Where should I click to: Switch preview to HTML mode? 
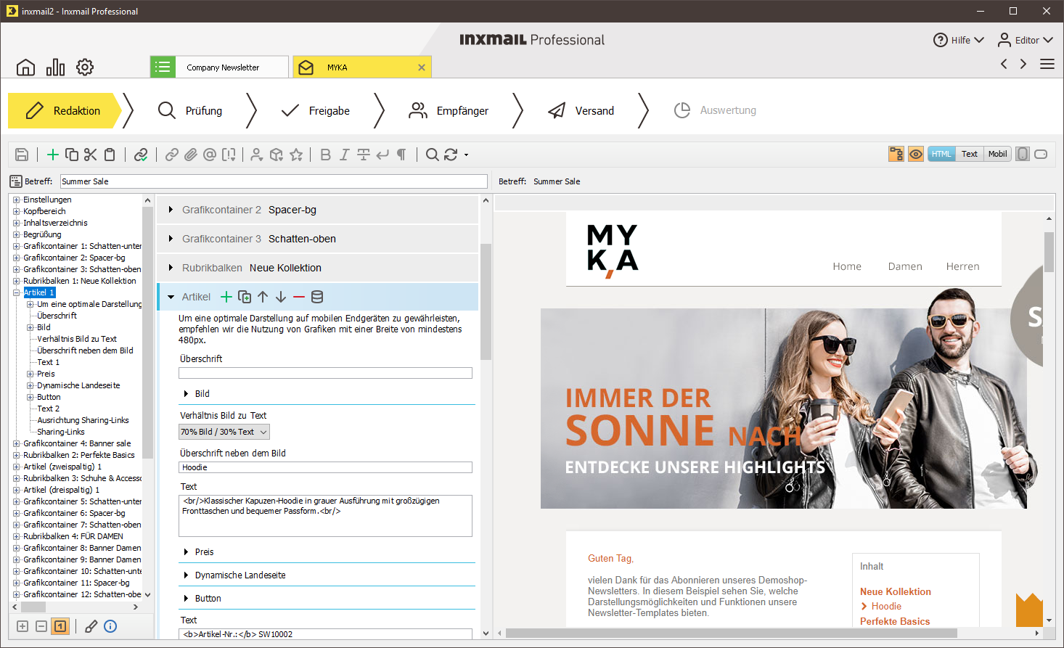[941, 154]
